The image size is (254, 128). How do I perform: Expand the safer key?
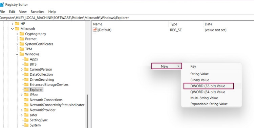(22, 115)
